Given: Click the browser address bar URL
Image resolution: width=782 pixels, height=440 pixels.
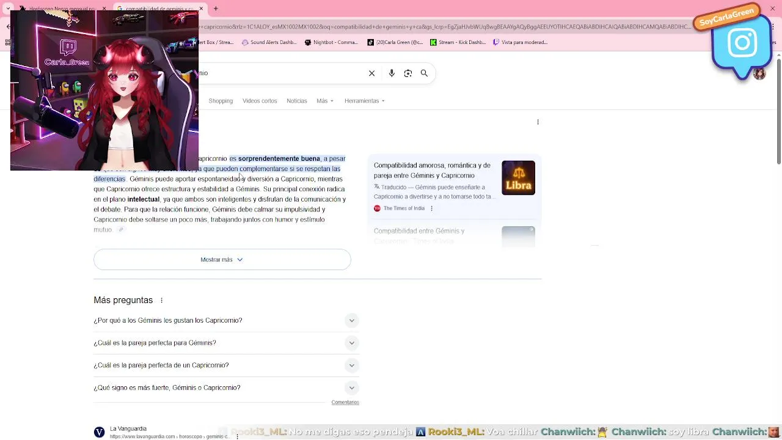Looking at the screenshot, I should (446, 27).
